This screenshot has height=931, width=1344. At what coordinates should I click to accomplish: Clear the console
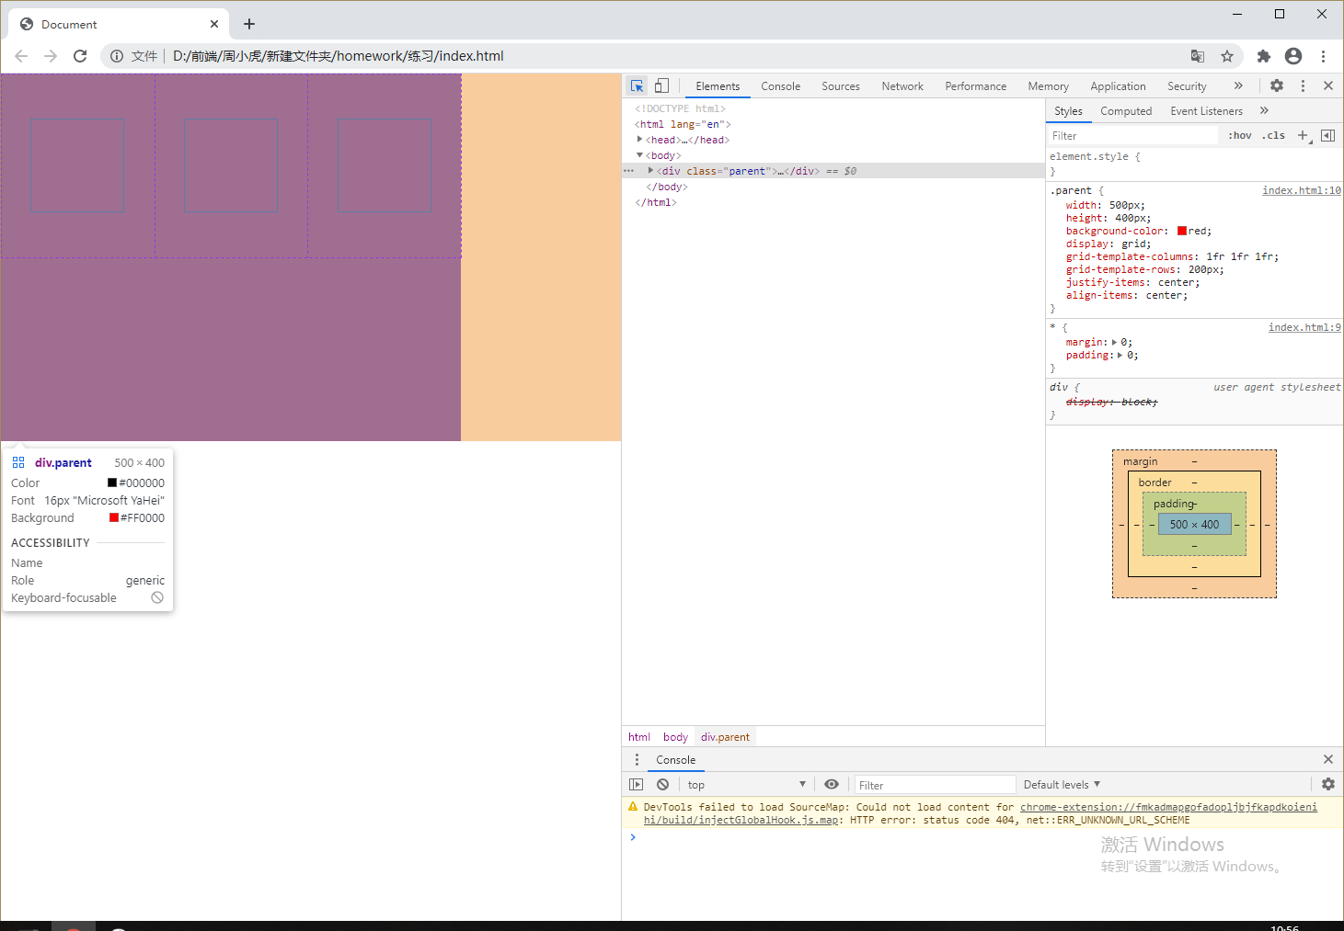pos(662,785)
